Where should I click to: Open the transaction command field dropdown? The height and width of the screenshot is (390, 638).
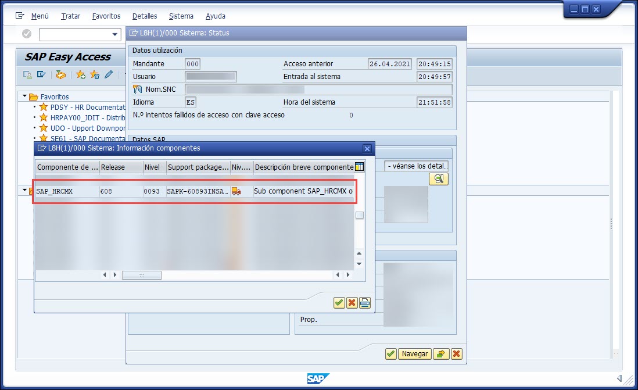pyautogui.click(x=115, y=34)
